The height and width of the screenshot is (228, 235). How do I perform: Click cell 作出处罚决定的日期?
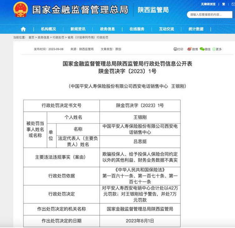point(61,221)
